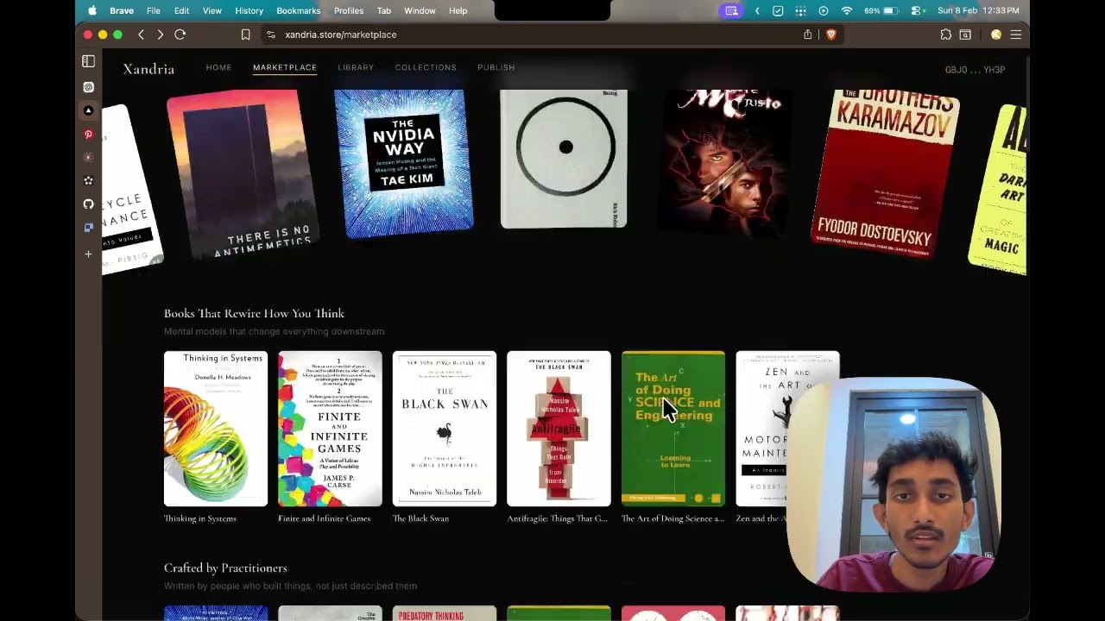Open The Black Swan book cover

pyautogui.click(x=445, y=429)
